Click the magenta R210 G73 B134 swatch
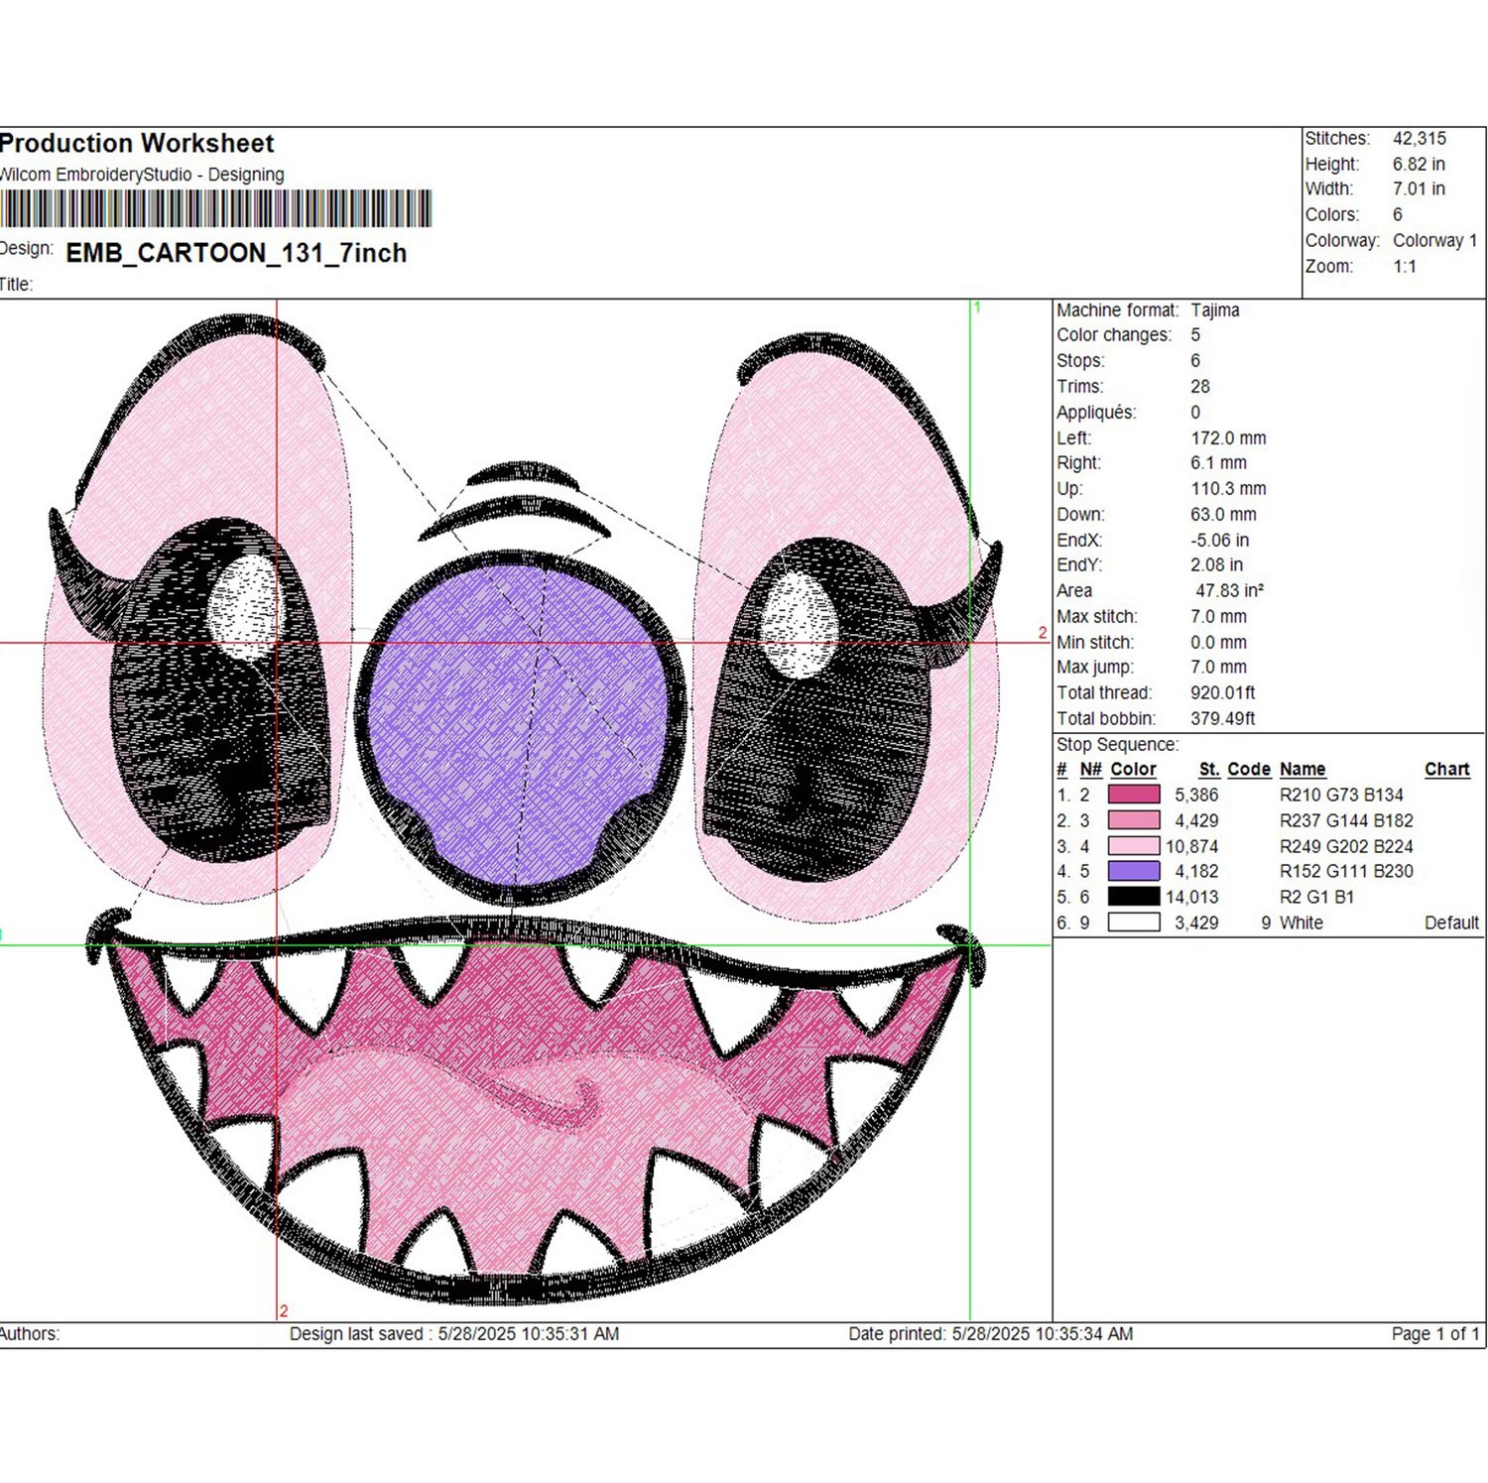1488x1483 pixels. click(x=1134, y=795)
